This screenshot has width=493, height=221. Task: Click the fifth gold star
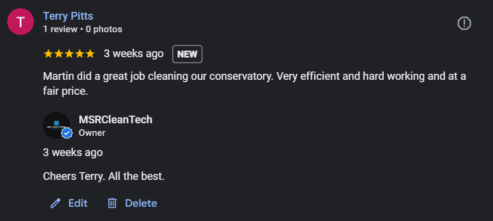pos(90,54)
